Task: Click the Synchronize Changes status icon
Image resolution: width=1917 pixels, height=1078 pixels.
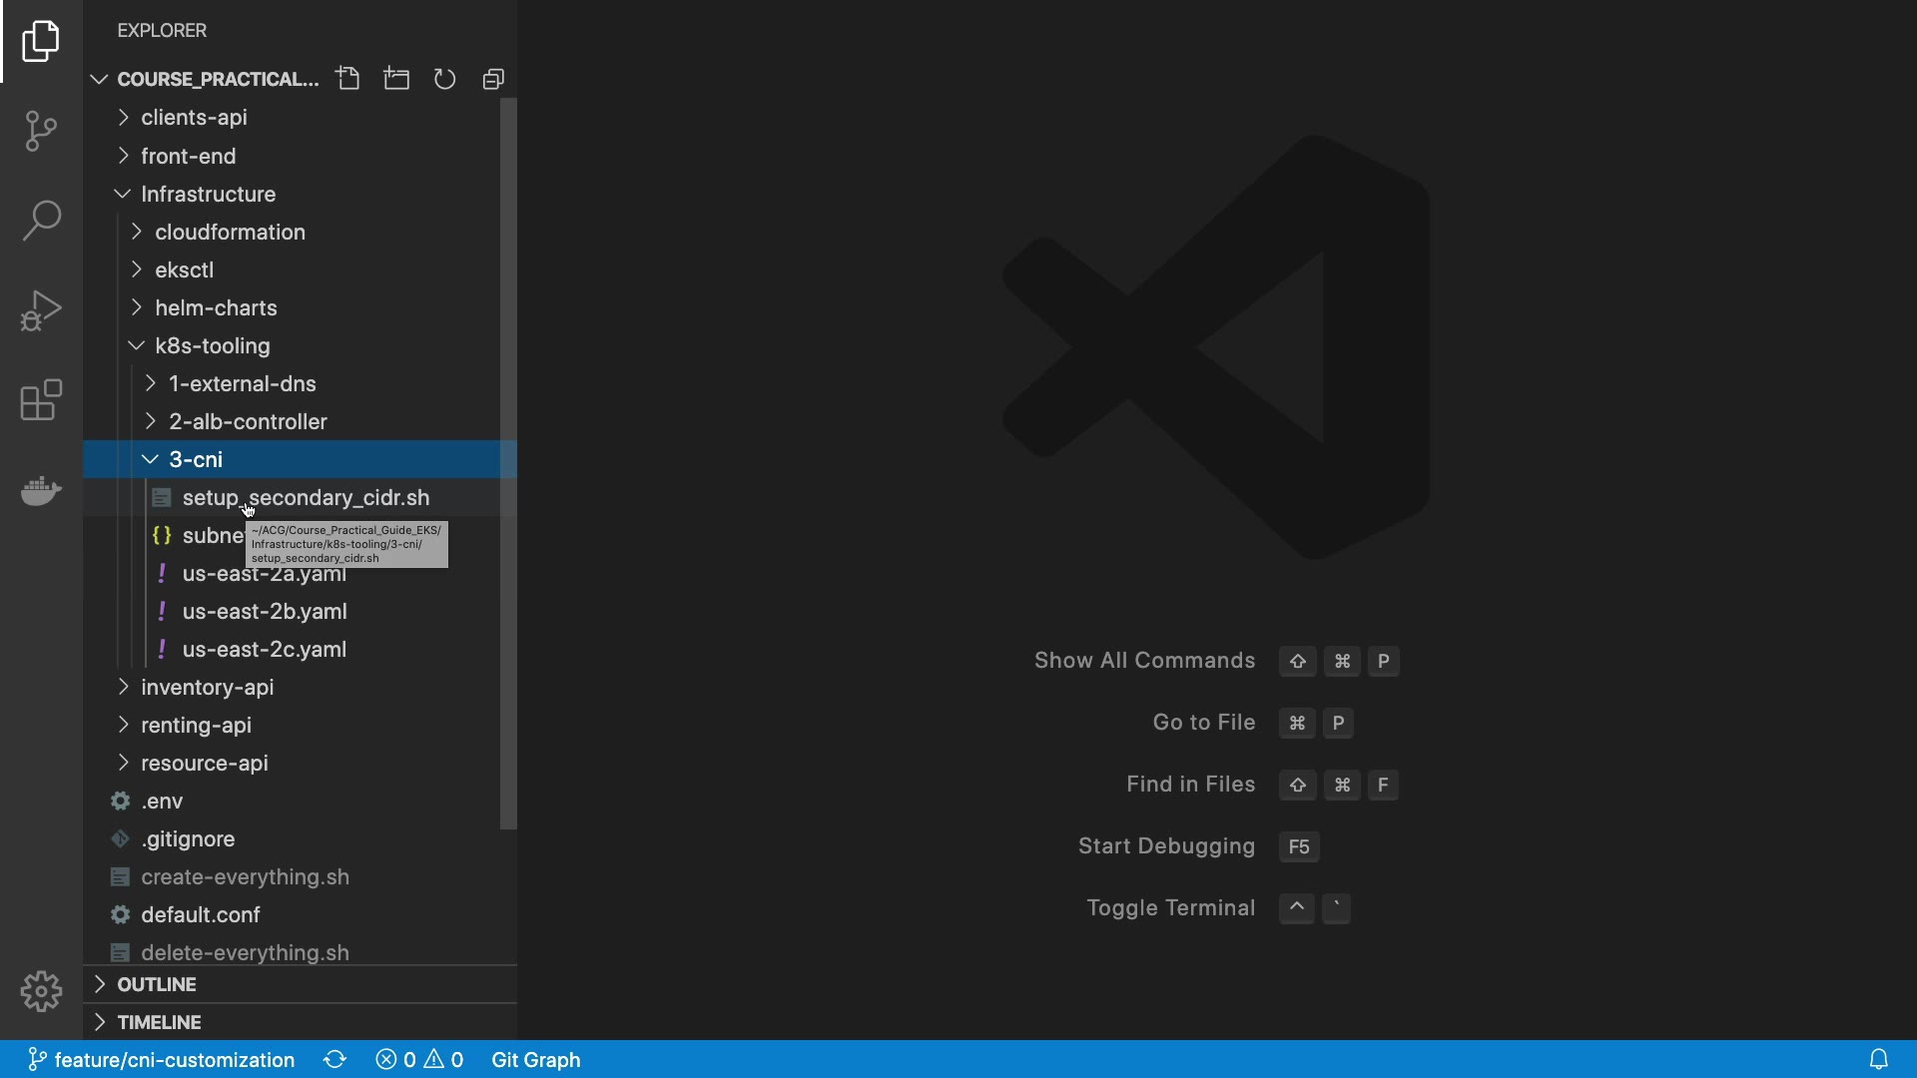Action: tap(335, 1059)
